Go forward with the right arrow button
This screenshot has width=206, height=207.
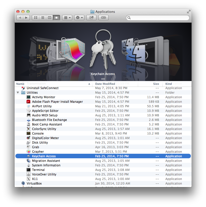point(27,18)
